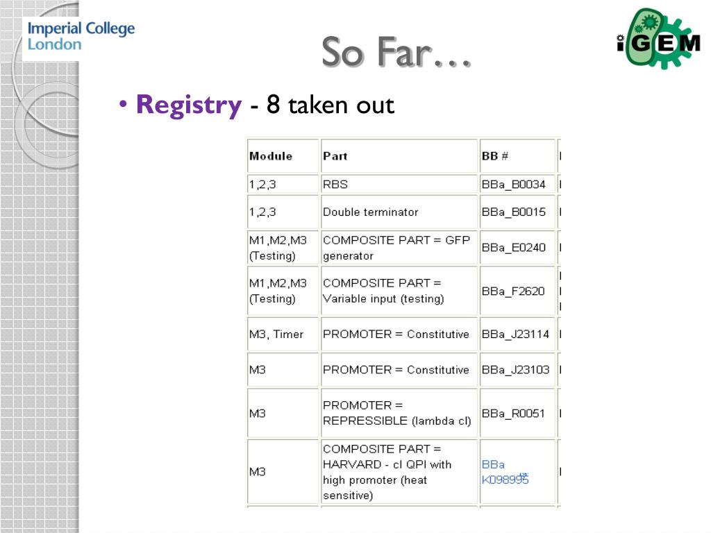Click the REPRESSIBLE lambda cI promoter cell

tap(399, 414)
